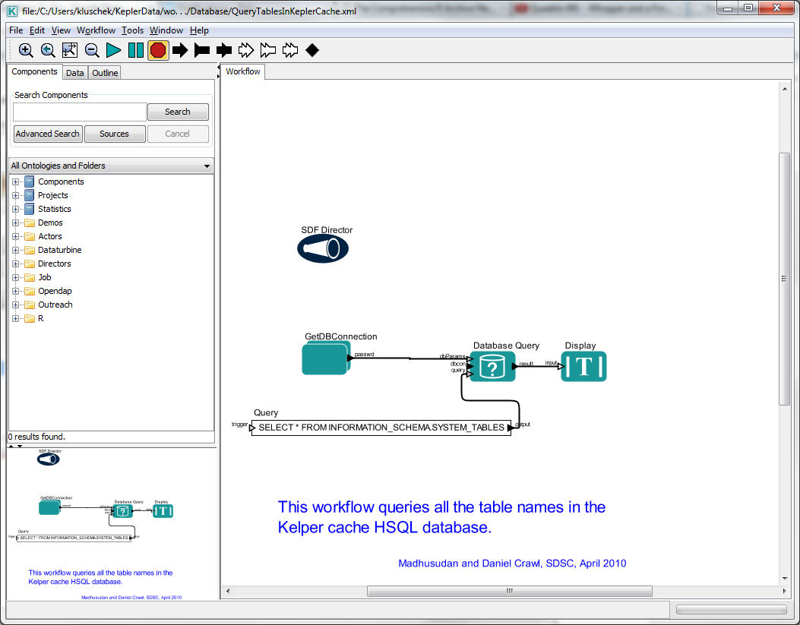Open the Help menu
The height and width of the screenshot is (625, 800).
coord(199,30)
